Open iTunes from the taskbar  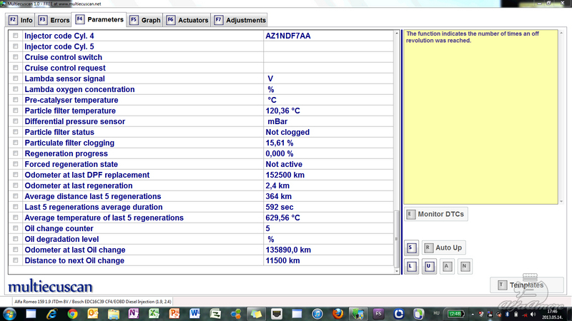click(x=317, y=314)
